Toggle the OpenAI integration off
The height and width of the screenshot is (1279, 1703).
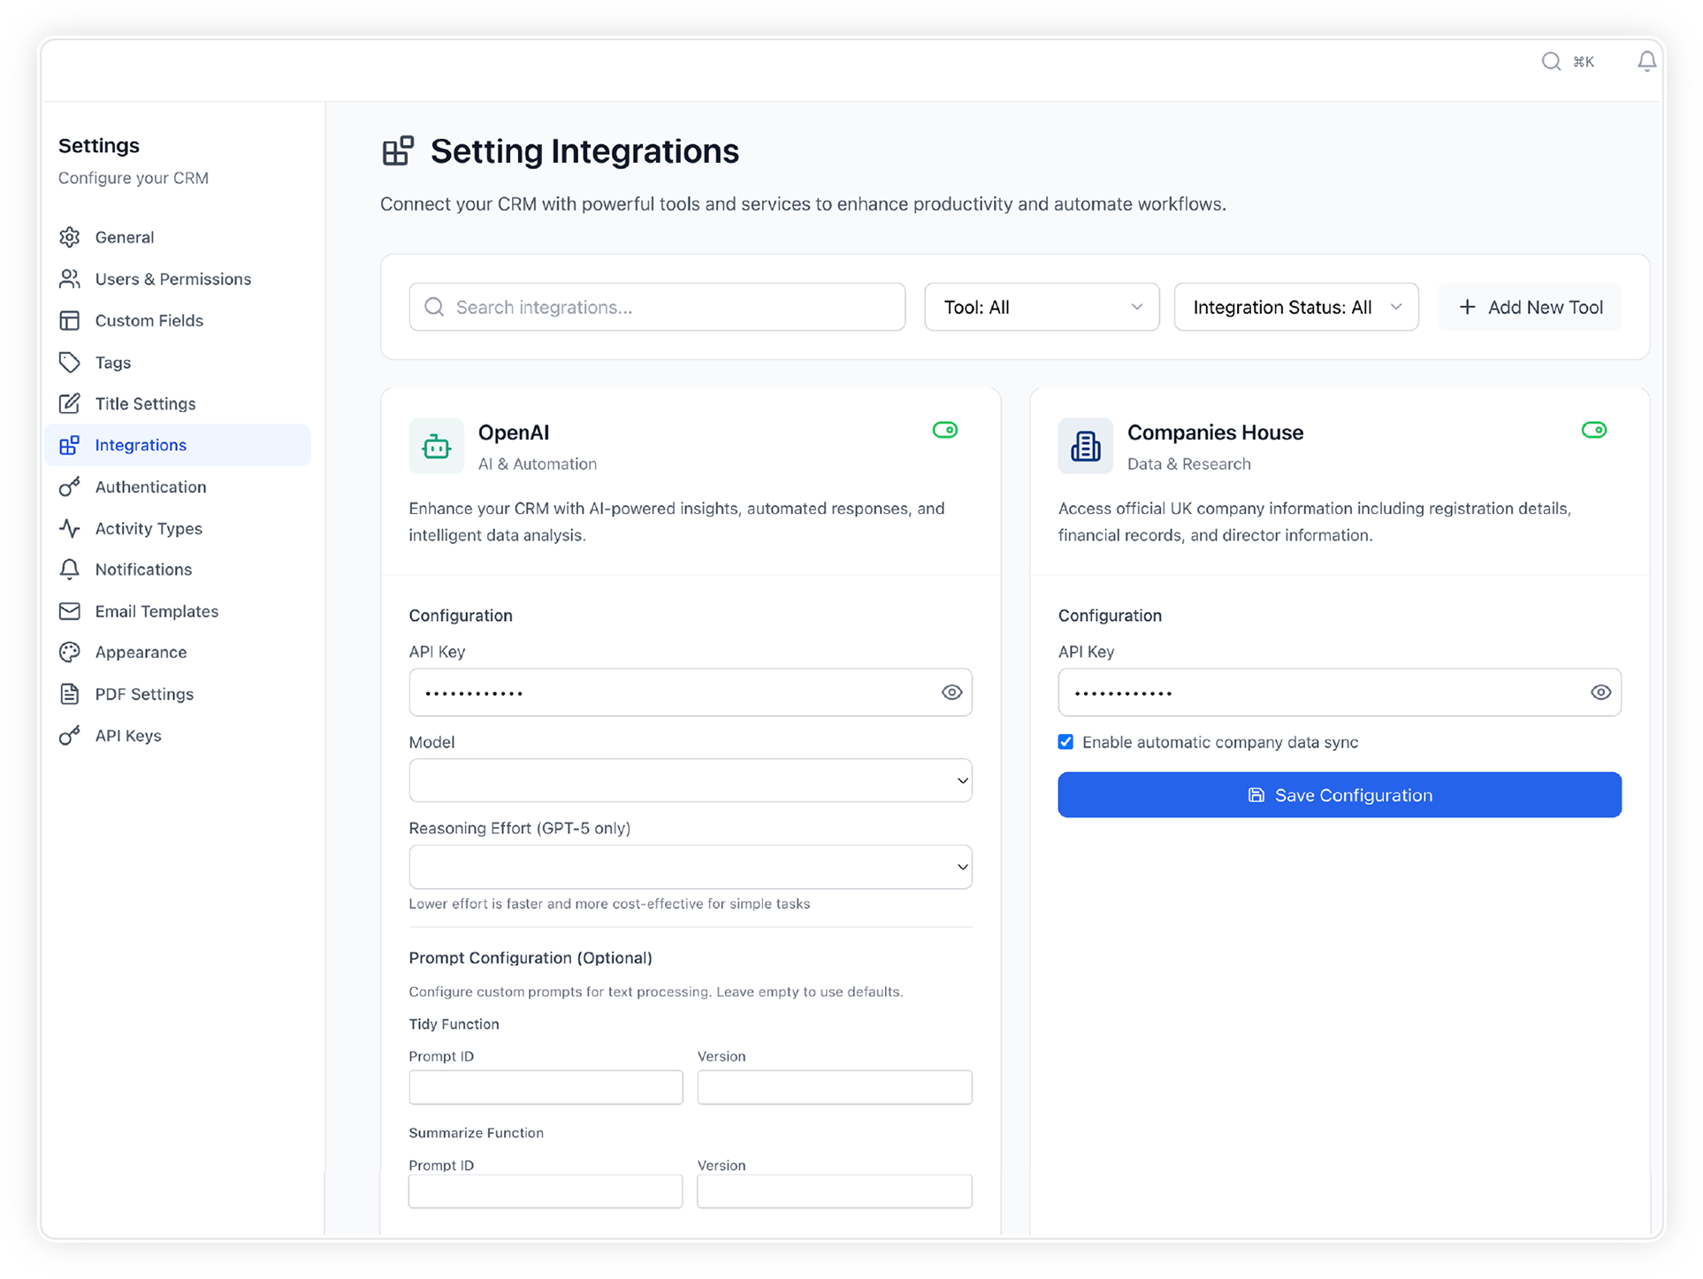[944, 430]
